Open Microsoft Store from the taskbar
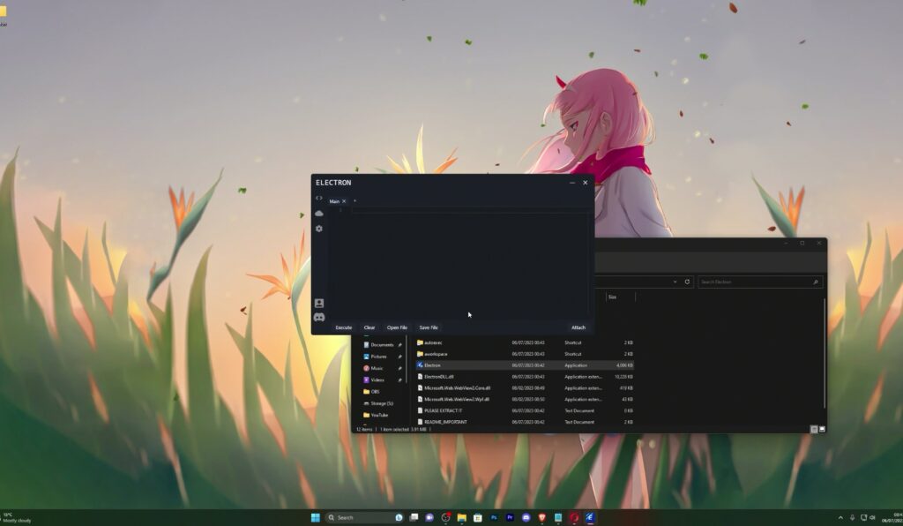 pos(477,517)
